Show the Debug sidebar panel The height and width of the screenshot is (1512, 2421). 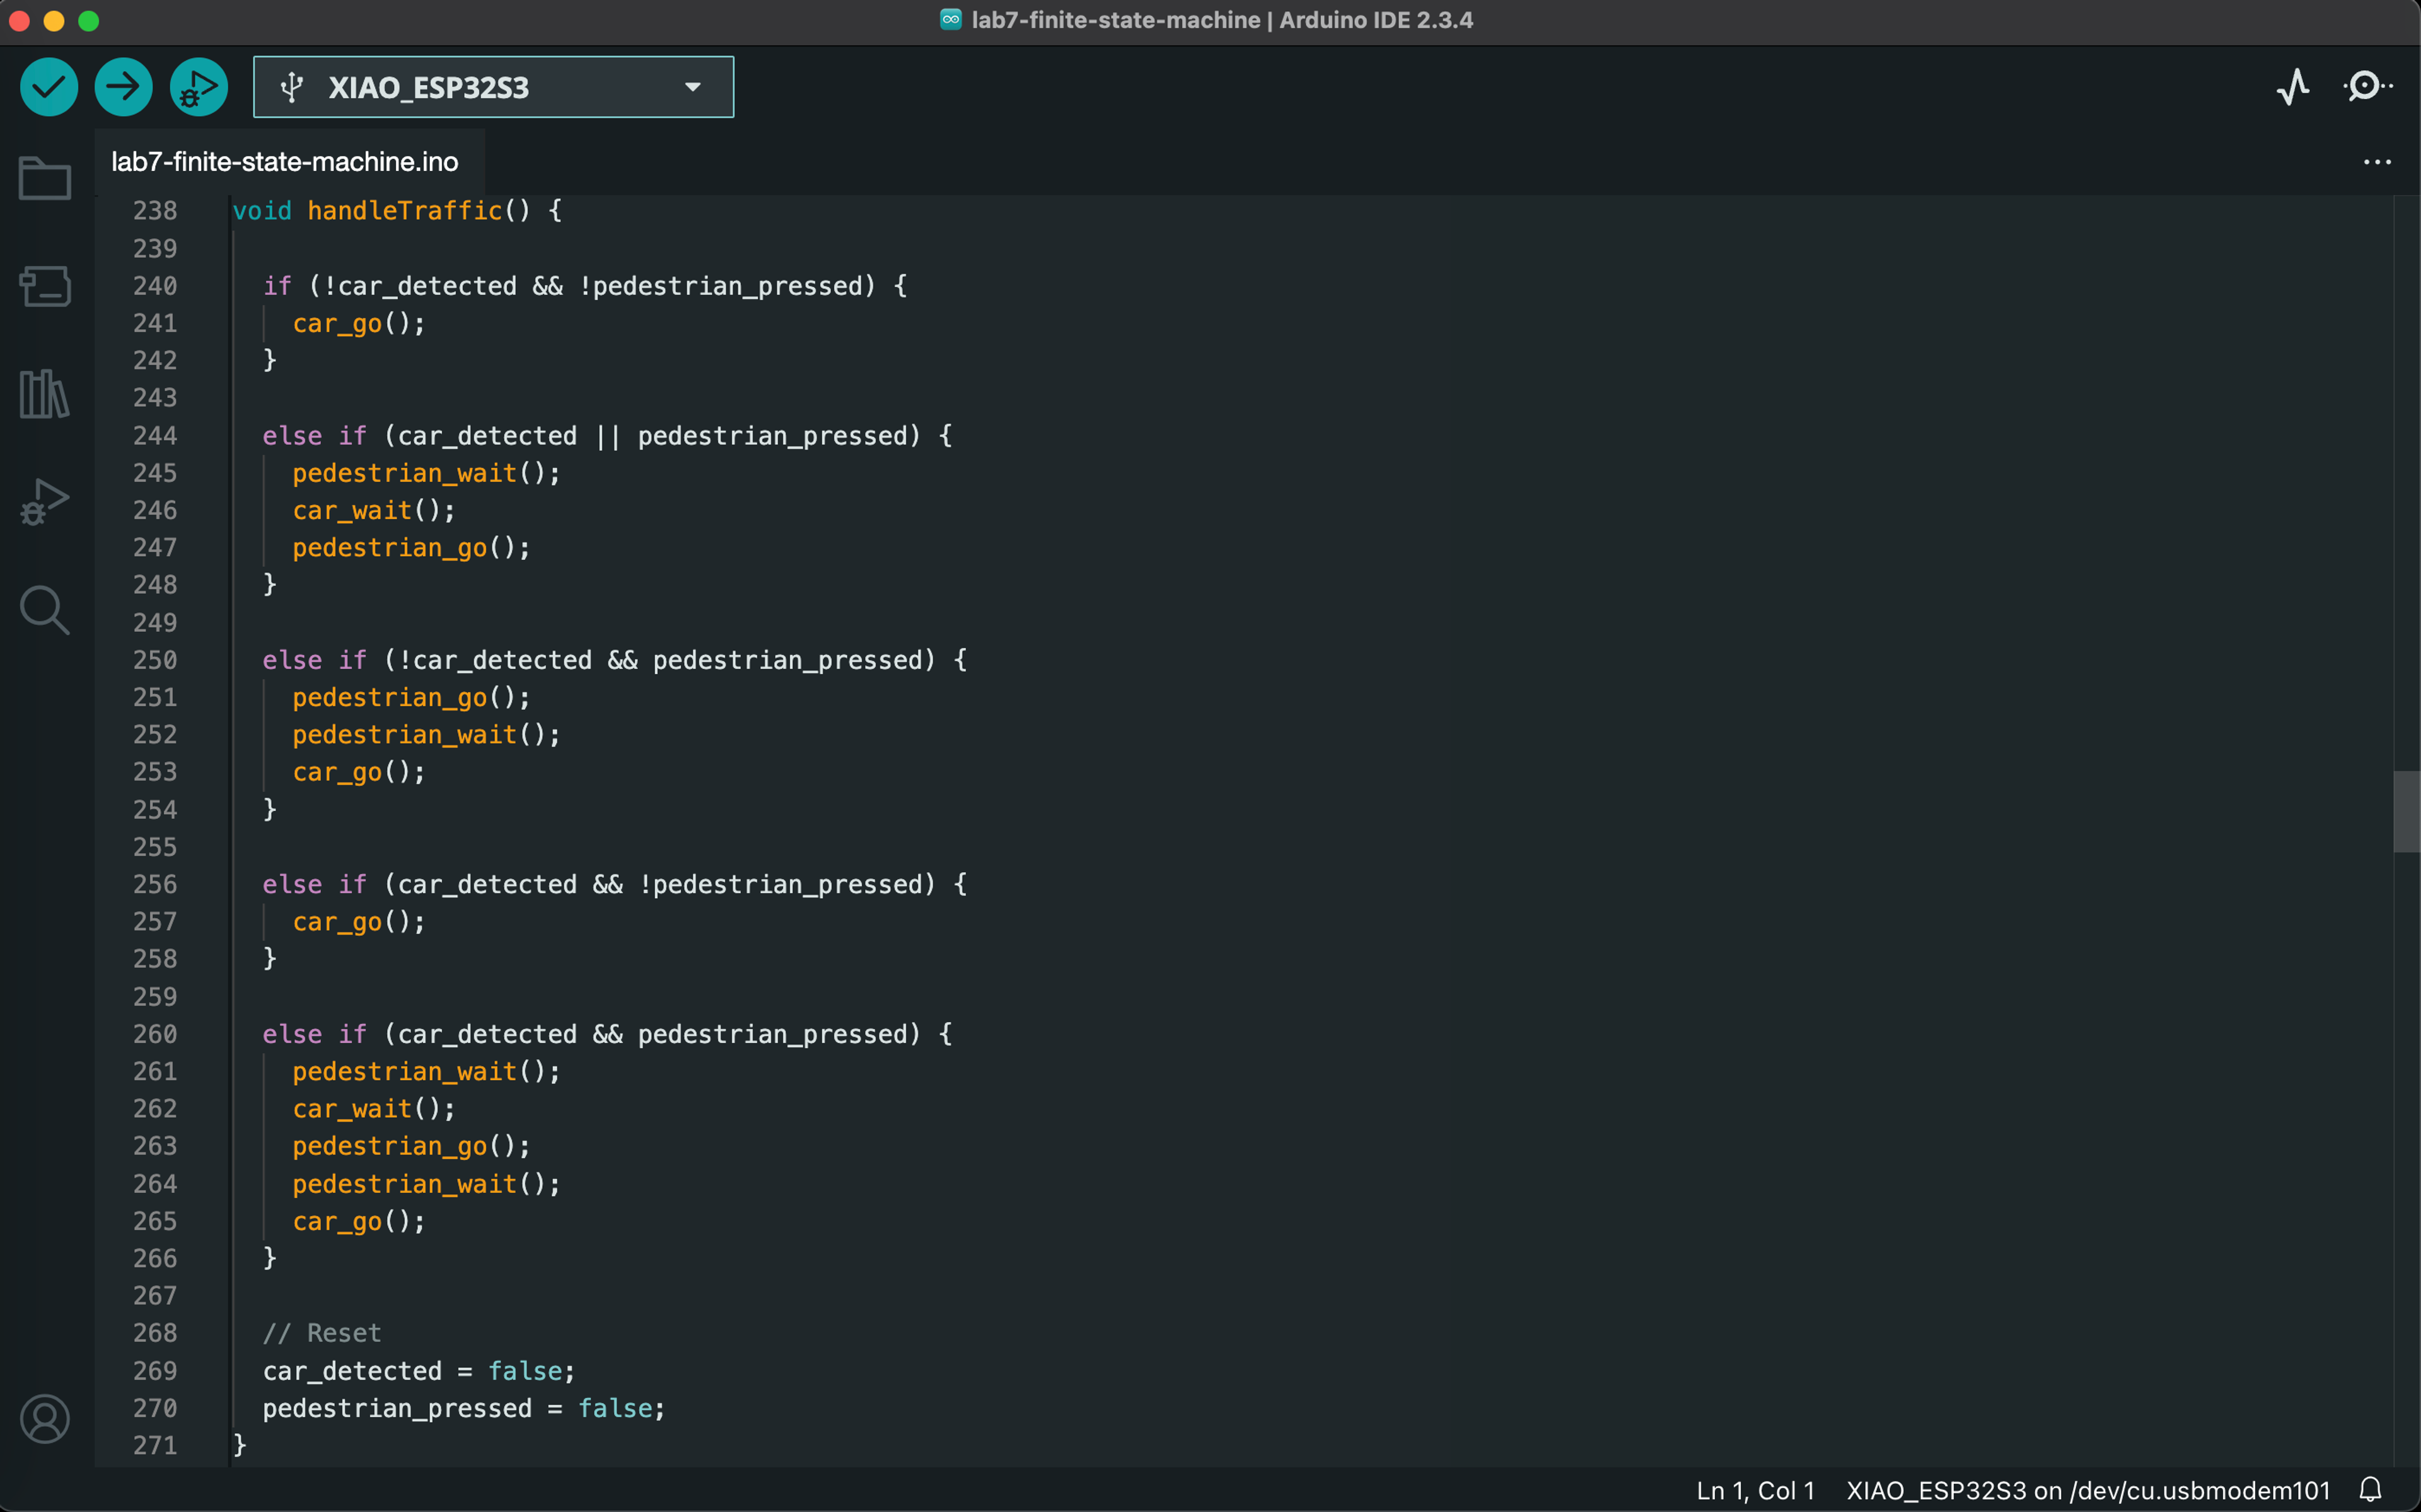click(x=45, y=501)
